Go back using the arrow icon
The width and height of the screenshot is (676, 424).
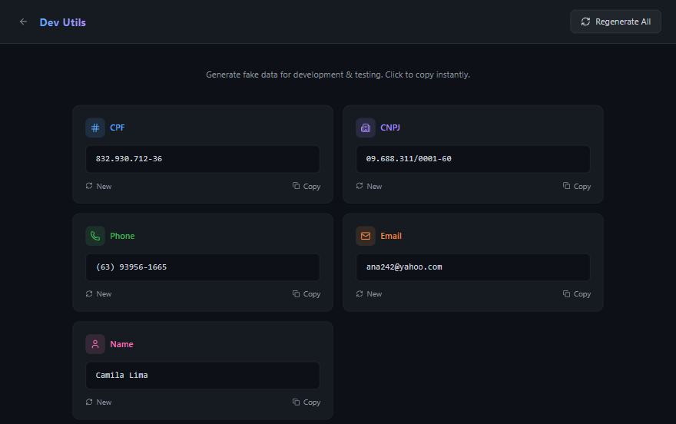(x=23, y=22)
